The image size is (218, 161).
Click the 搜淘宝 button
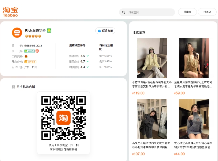click(187, 12)
